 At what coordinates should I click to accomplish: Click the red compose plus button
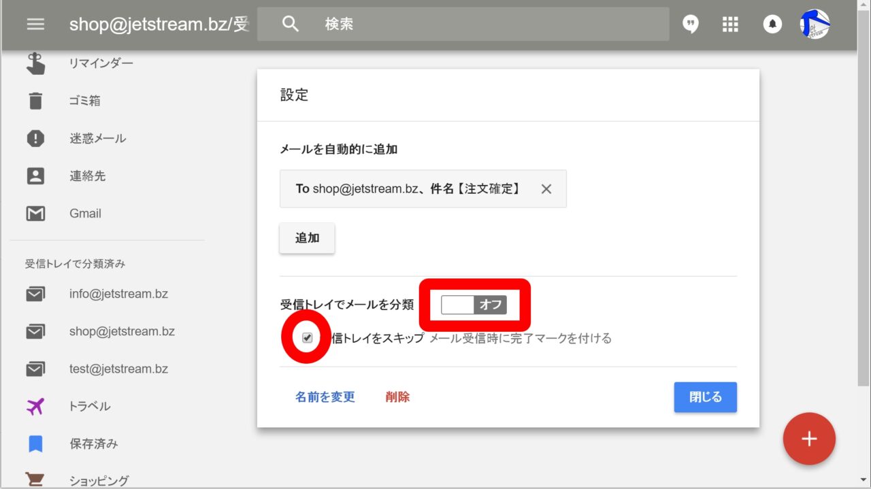coord(808,439)
